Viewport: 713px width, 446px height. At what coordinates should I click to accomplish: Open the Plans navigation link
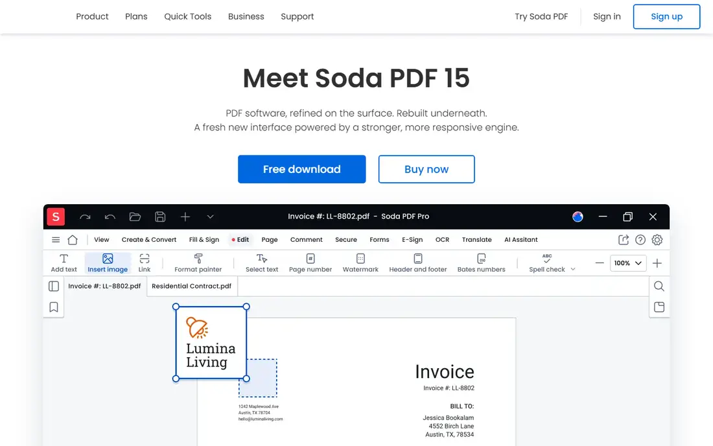(136, 17)
